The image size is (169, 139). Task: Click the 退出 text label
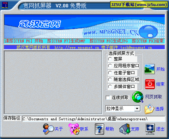coord(160,129)
